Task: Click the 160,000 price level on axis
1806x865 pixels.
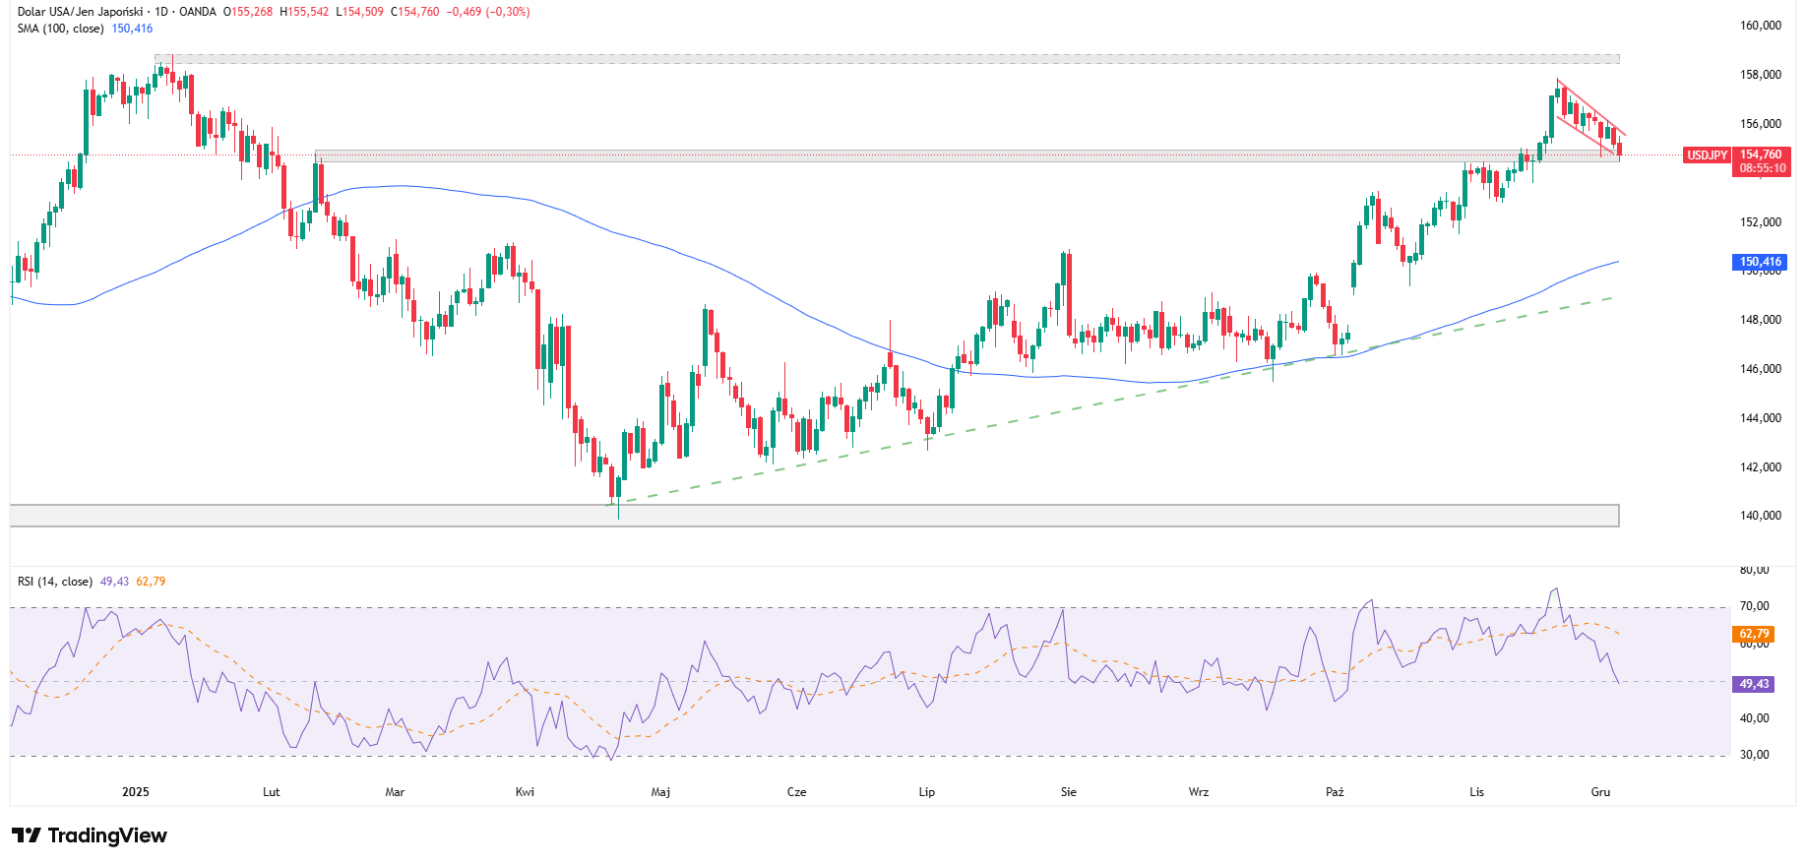Action: click(x=1761, y=26)
